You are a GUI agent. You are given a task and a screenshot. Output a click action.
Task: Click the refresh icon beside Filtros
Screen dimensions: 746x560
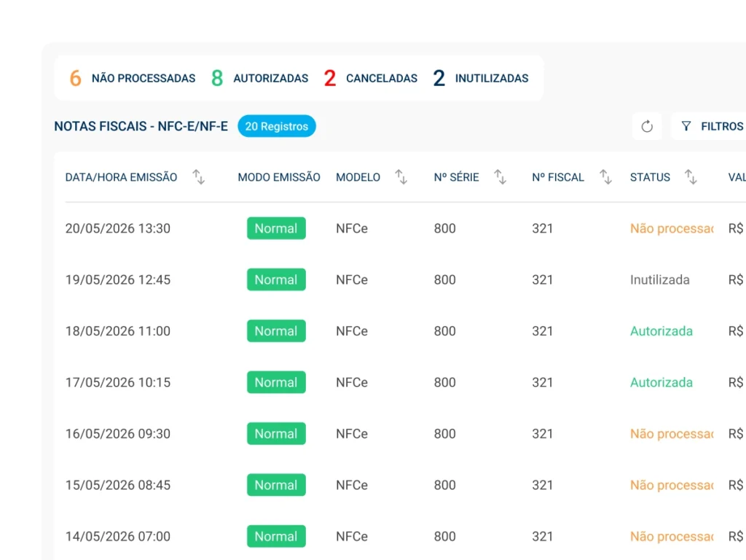[647, 126]
